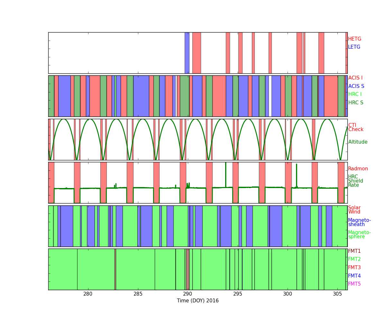Click the HRC Shield Rate label
386x322 pixels.
pos(355,181)
